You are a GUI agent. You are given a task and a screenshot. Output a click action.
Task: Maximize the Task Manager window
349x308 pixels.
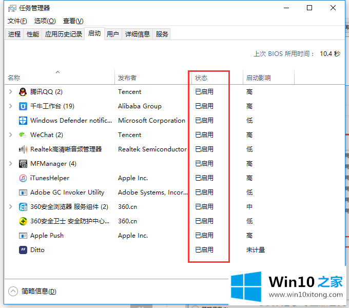point(309,8)
